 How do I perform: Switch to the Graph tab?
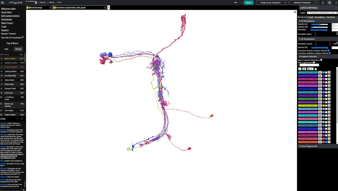311,17
